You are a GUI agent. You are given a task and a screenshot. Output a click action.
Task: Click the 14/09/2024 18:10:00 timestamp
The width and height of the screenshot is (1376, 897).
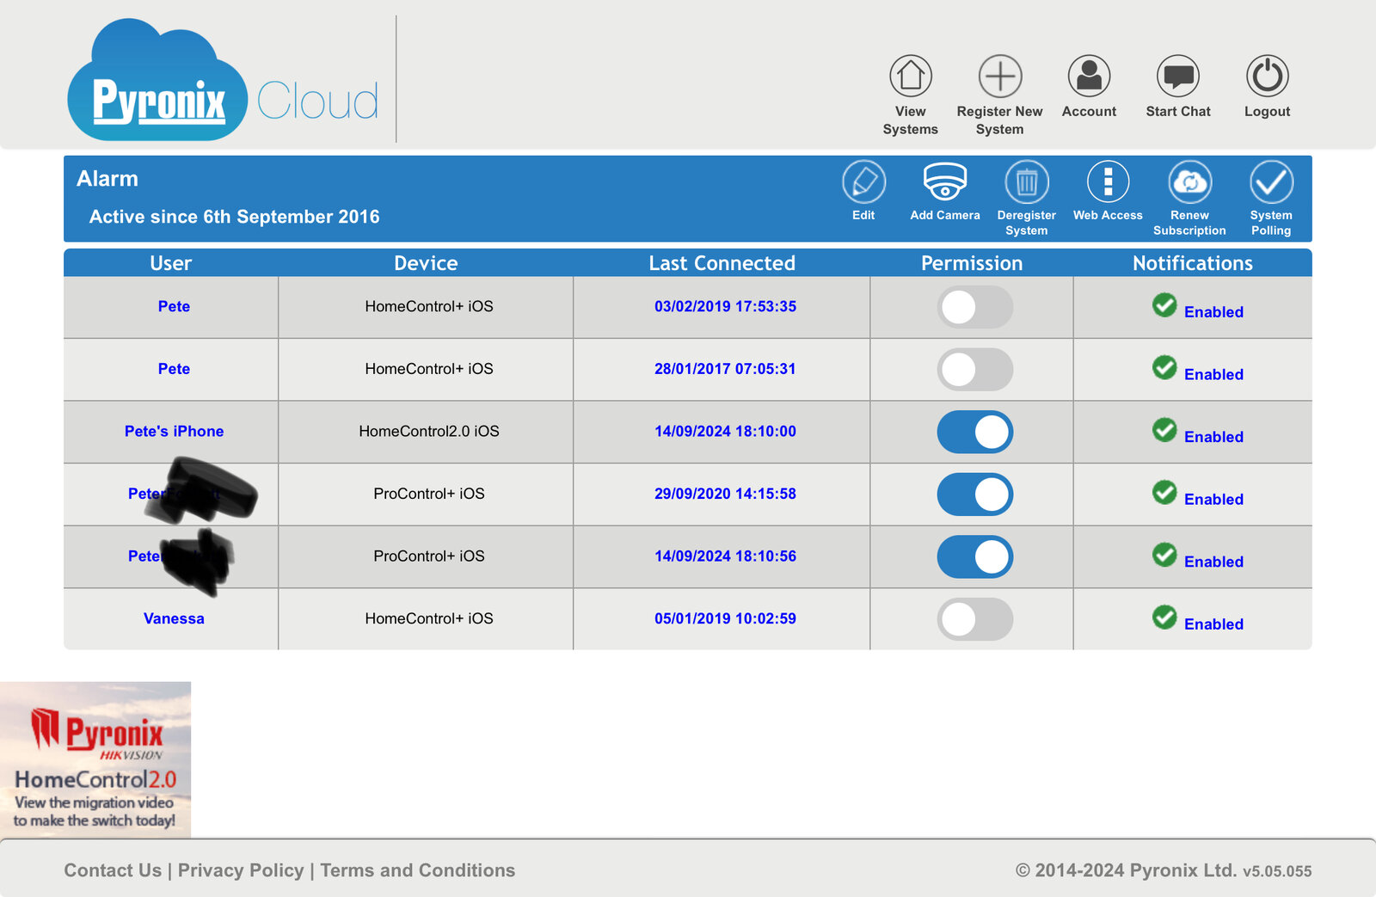coord(725,431)
